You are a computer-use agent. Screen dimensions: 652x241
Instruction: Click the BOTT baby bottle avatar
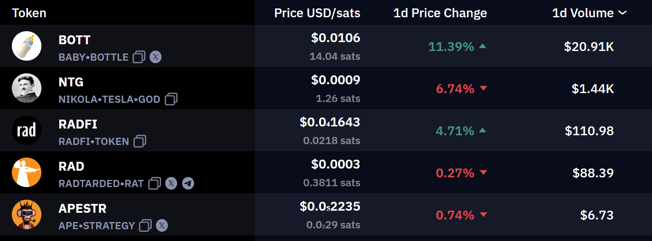tap(27, 46)
